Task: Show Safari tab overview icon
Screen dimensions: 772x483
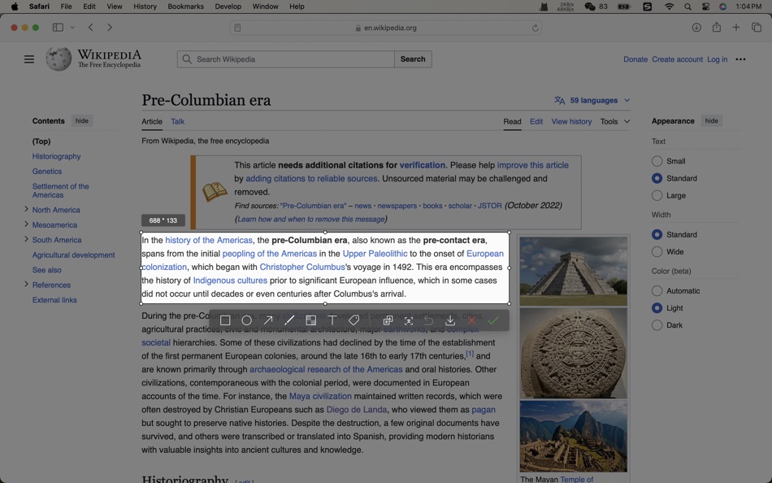Action: pyautogui.click(x=757, y=28)
